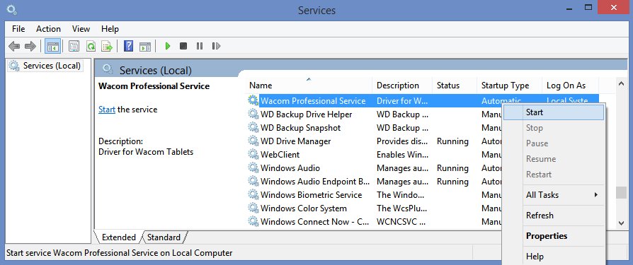Click gear icon of Windows Color System
This screenshot has height=265, width=633.
coord(253,208)
